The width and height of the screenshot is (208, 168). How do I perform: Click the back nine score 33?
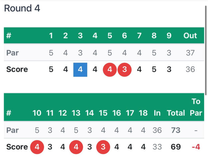coord(157,147)
